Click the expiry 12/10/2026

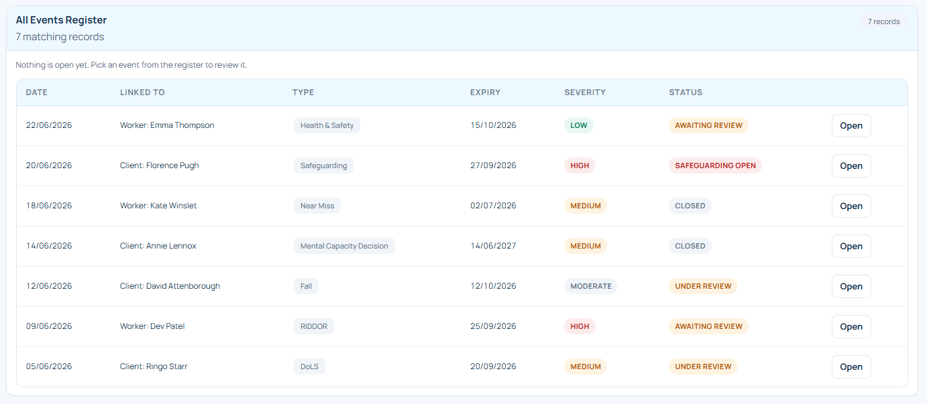pos(493,286)
